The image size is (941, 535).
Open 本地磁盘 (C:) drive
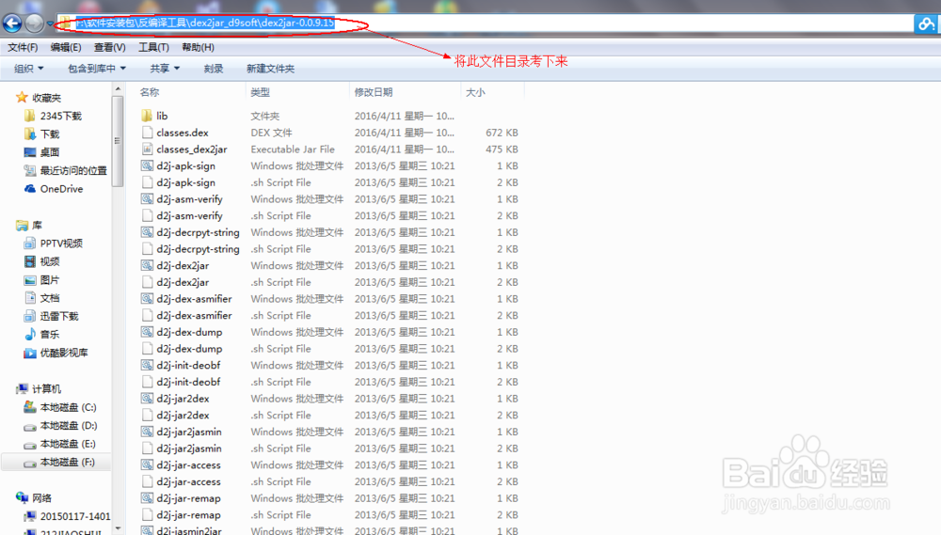pos(60,407)
